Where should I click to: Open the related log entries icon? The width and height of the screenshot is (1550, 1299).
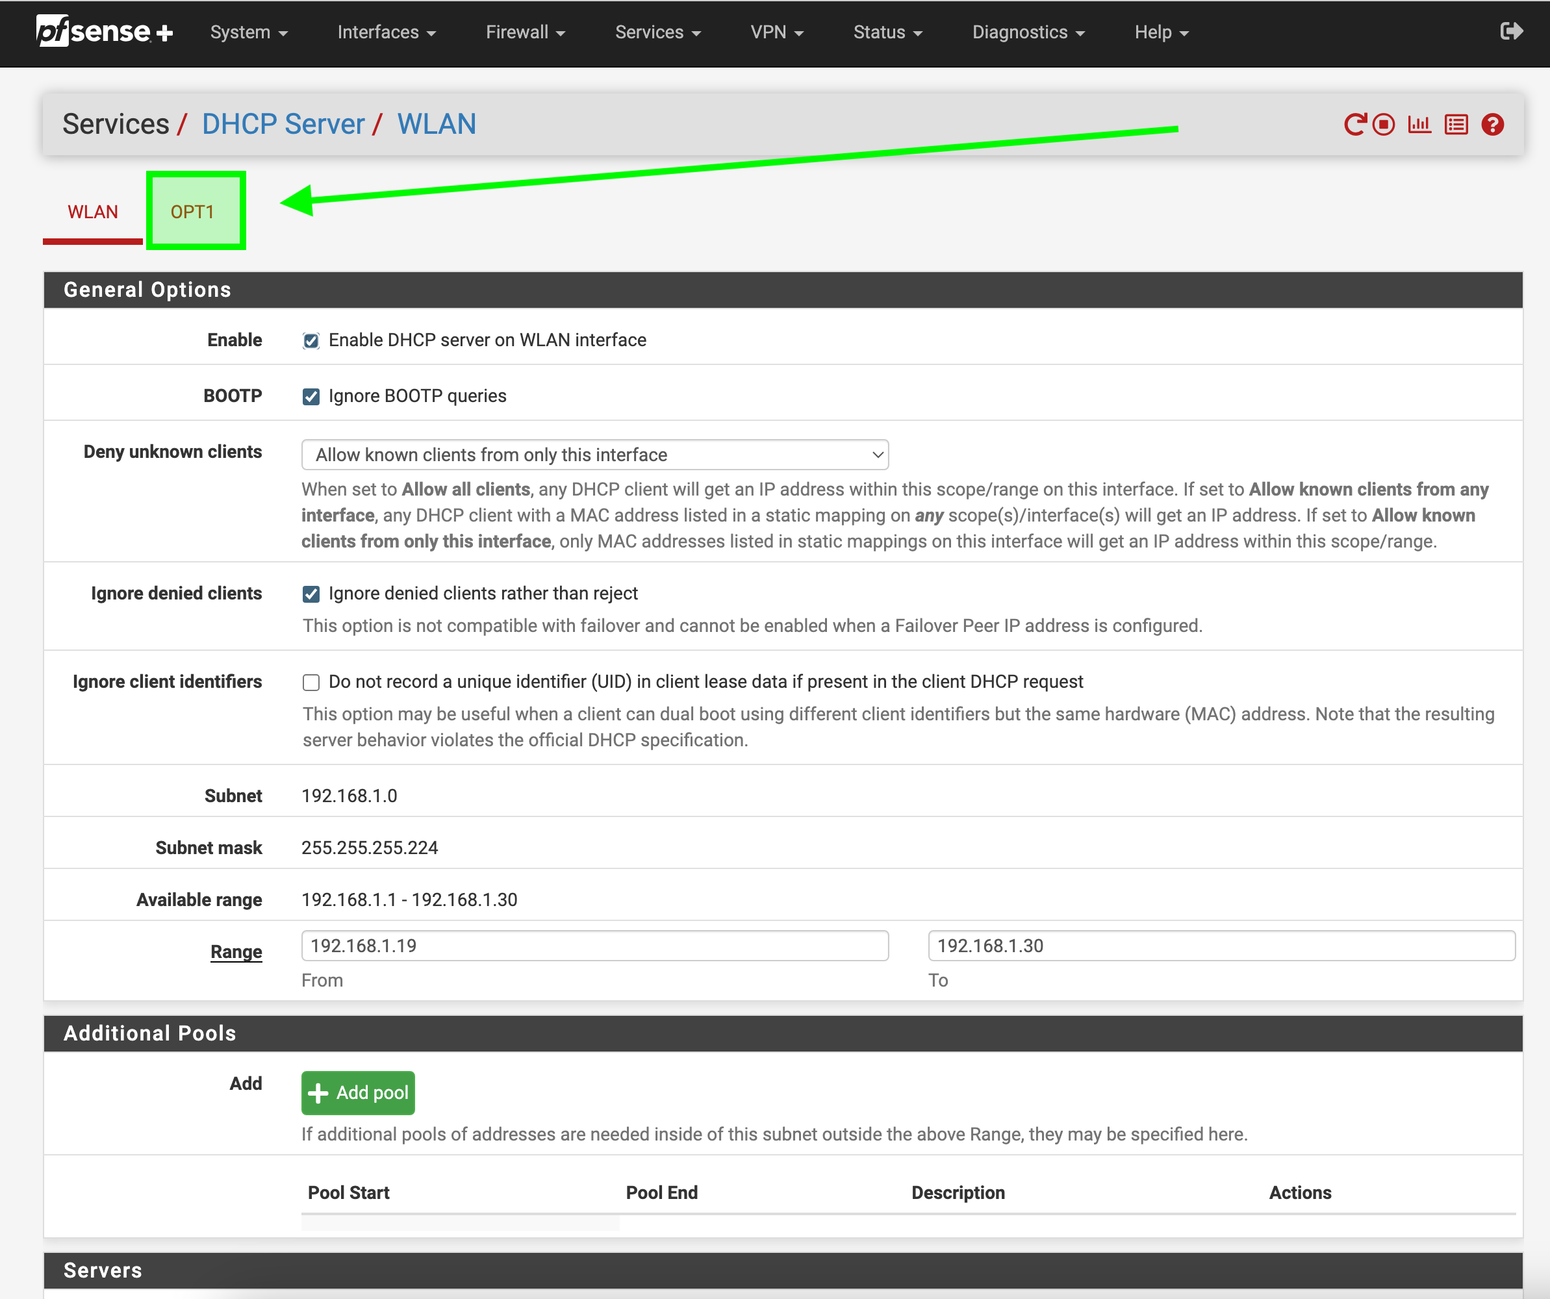pos(1456,124)
